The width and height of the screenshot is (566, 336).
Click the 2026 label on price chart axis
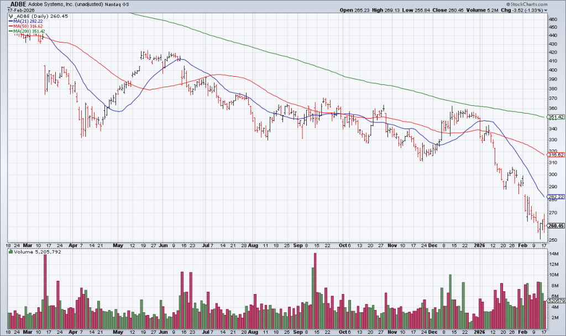(480, 246)
